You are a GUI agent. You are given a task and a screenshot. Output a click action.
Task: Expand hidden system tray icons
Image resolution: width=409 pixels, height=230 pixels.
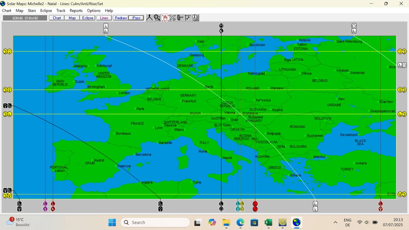(335, 222)
